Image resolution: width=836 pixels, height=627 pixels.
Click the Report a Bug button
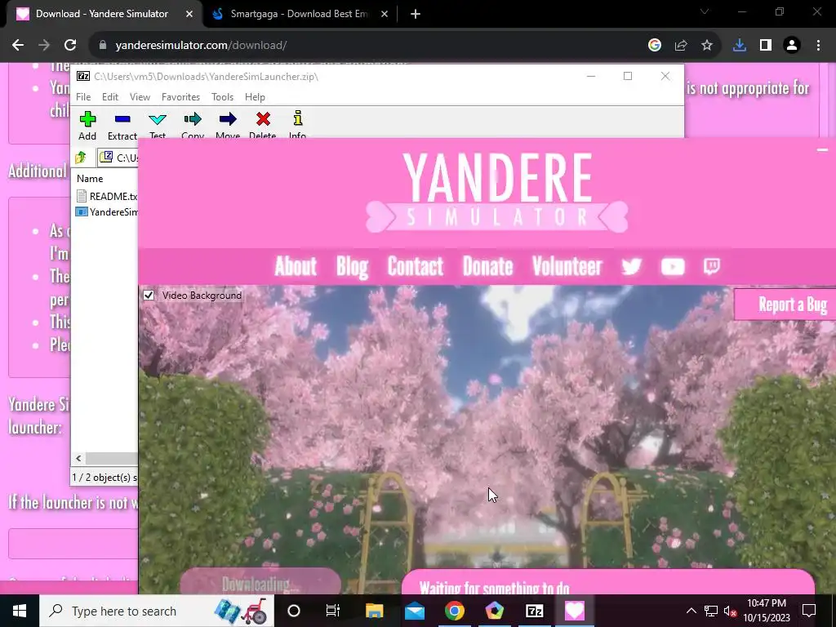tap(785, 305)
